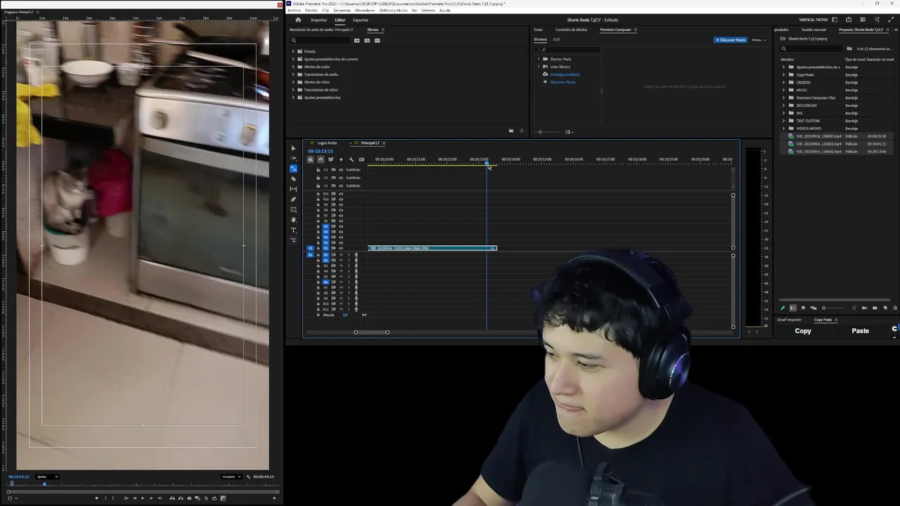Screen dimensions: 900x506
Task: Click the Home icon in top bar
Action: coord(298,20)
